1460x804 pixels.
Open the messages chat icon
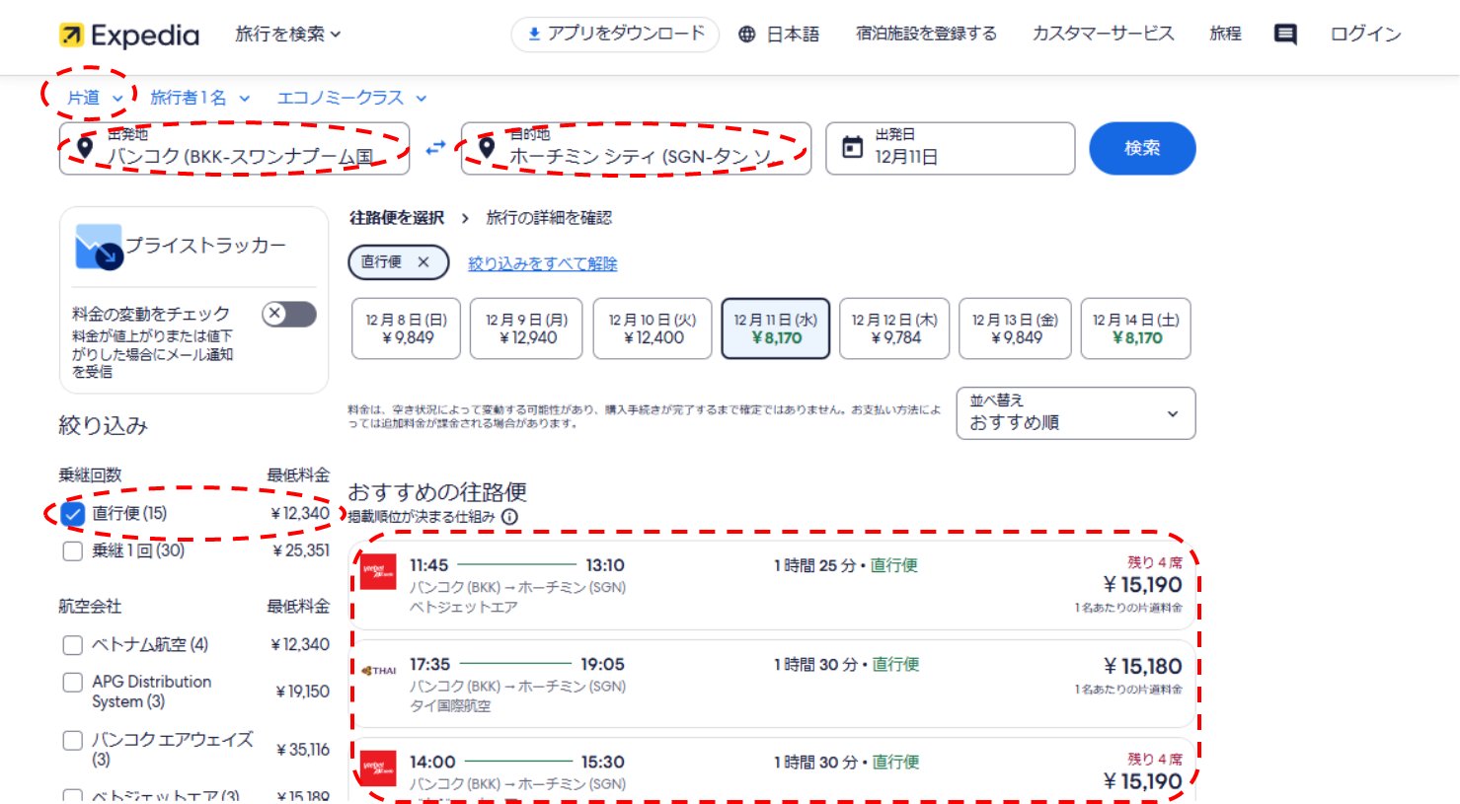coord(1285,35)
